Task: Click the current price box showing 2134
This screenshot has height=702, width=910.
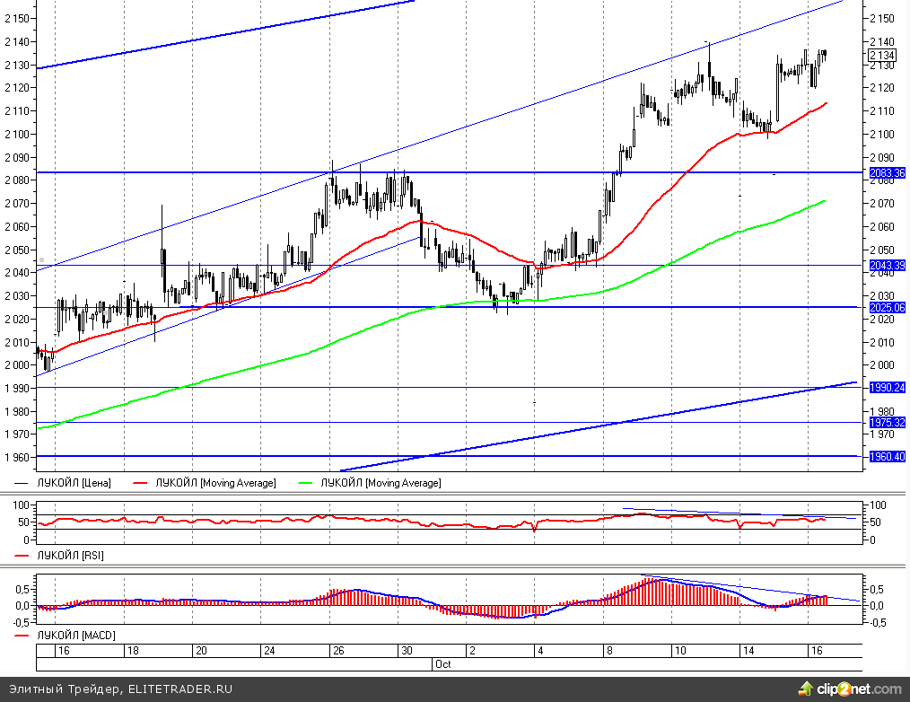Action: 883,56
